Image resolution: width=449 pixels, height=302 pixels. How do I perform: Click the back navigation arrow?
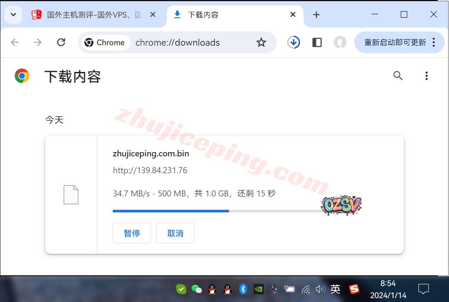click(15, 42)
